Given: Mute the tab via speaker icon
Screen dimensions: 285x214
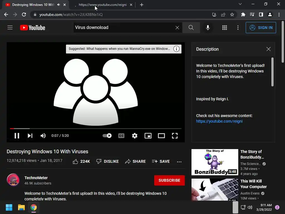Looking at the screenshot, I should point(58,5).
